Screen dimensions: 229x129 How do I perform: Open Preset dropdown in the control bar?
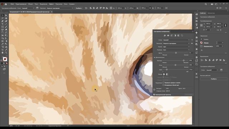pyautogui.click(x=28, y=8)
